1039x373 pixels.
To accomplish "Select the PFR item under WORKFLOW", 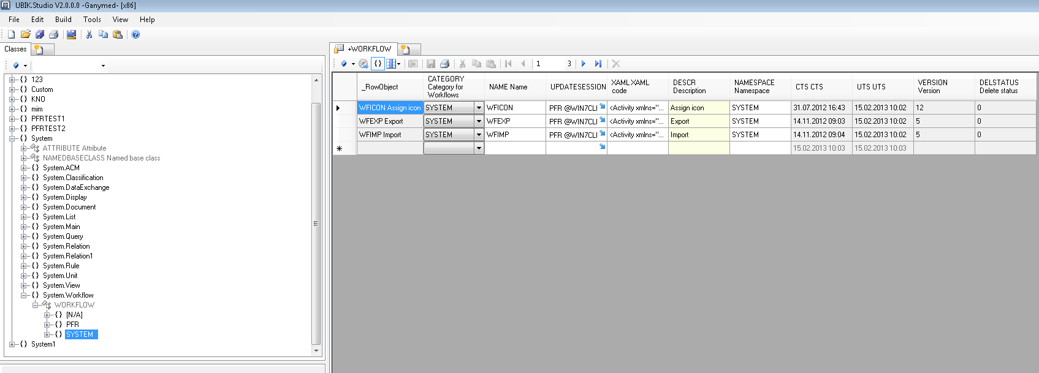I will click(72, 325).
